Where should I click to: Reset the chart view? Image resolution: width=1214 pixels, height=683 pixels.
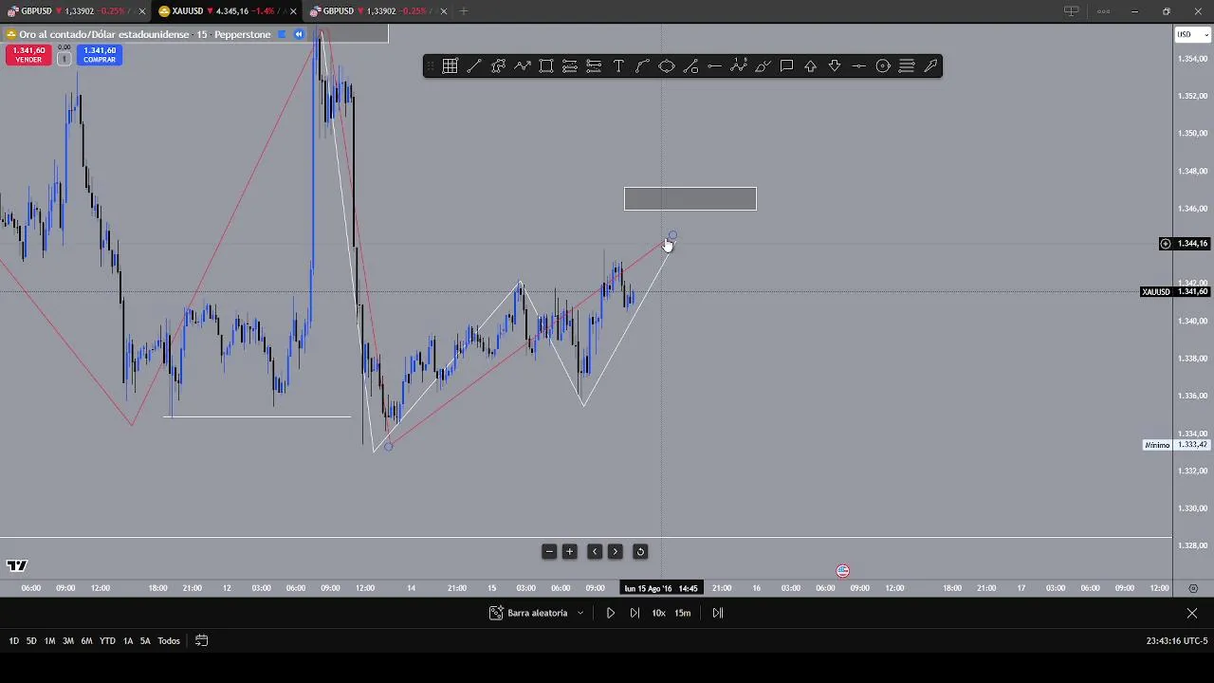tap(640, 551)
